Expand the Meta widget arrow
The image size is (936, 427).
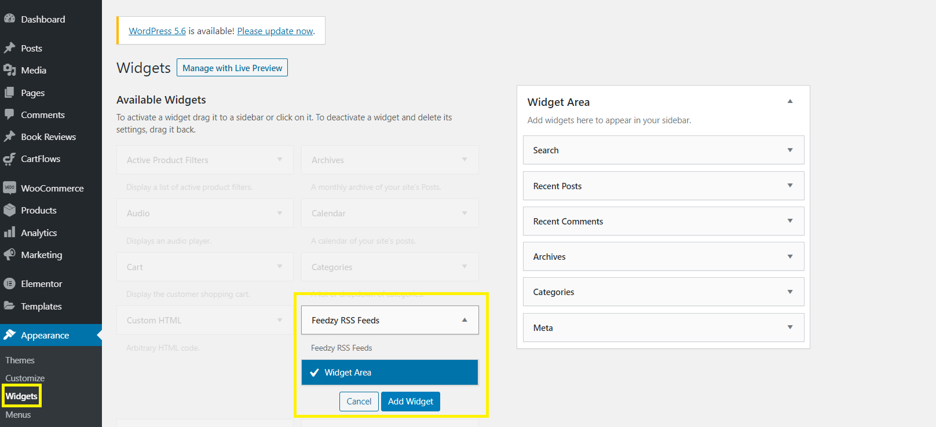[790, 327]
